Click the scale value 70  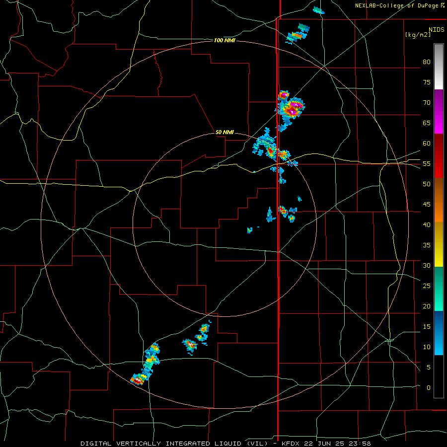pos(427,103)
